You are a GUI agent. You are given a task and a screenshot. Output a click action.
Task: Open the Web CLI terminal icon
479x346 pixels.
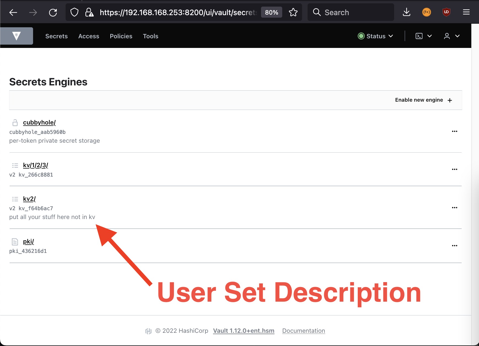(419, 36)
